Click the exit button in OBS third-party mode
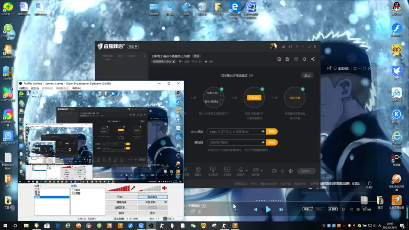409x230 pixels. (307, 75)
